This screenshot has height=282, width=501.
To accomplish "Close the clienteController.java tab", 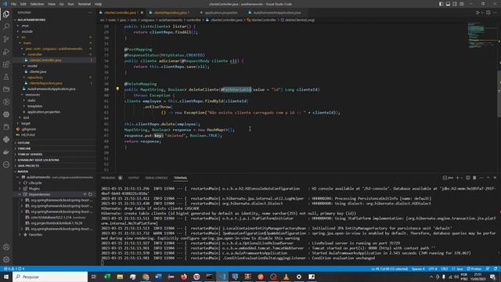I will click(x=142, y=13).
